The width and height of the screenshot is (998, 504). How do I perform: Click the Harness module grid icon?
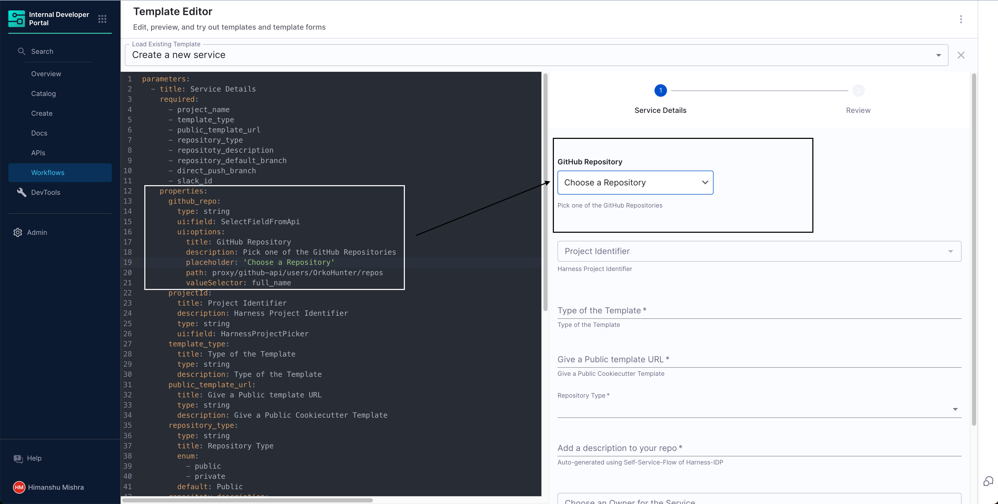coord(102,19)
